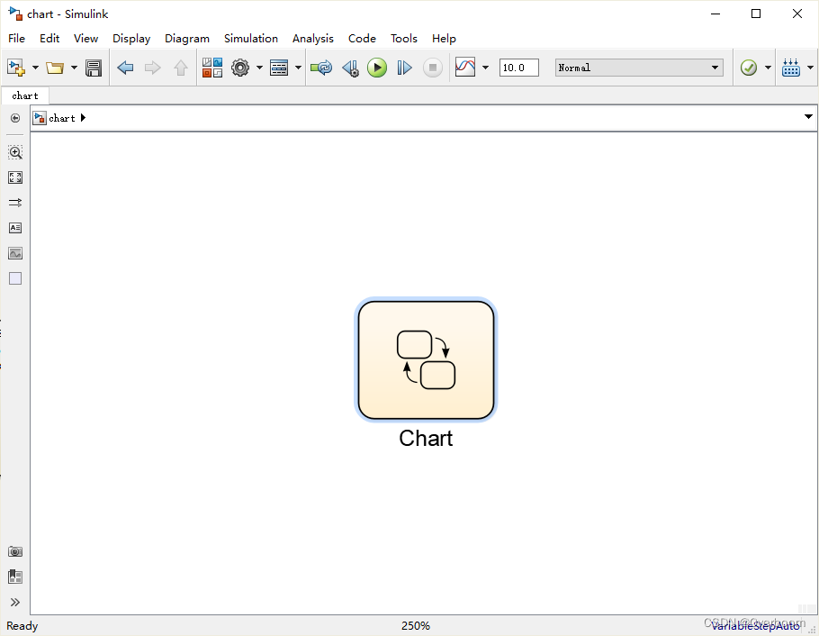Open the Simulation menu
Viewport: 819px width, 636px height.
pyautogui.click(x=250, y=38)
